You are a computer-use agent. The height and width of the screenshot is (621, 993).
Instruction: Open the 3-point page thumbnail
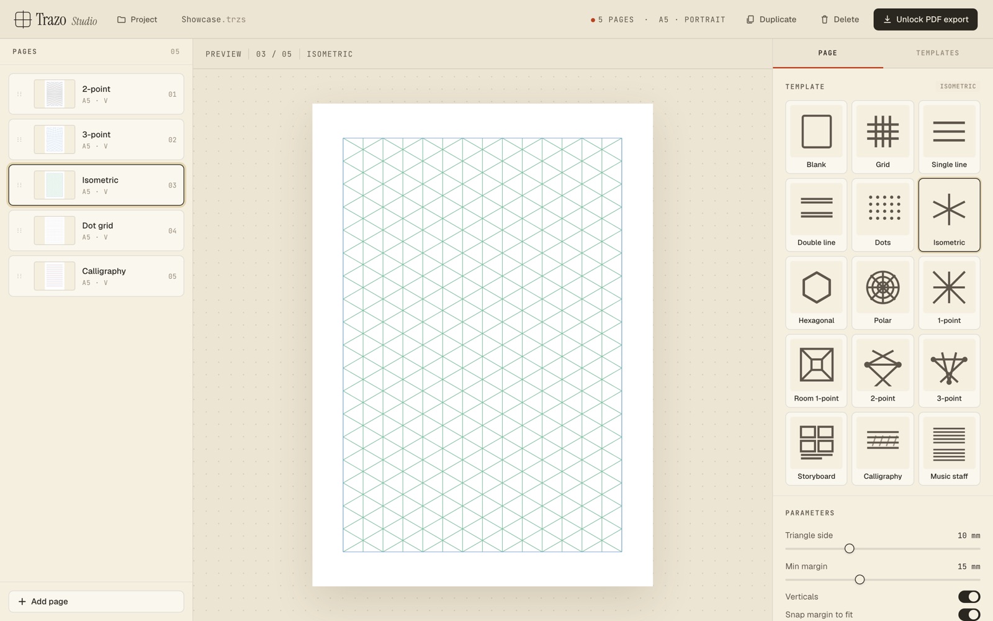pos(55,140)
